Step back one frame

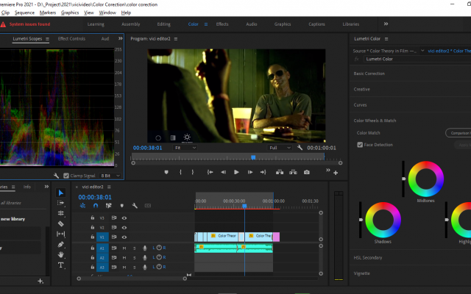[223, 172]
